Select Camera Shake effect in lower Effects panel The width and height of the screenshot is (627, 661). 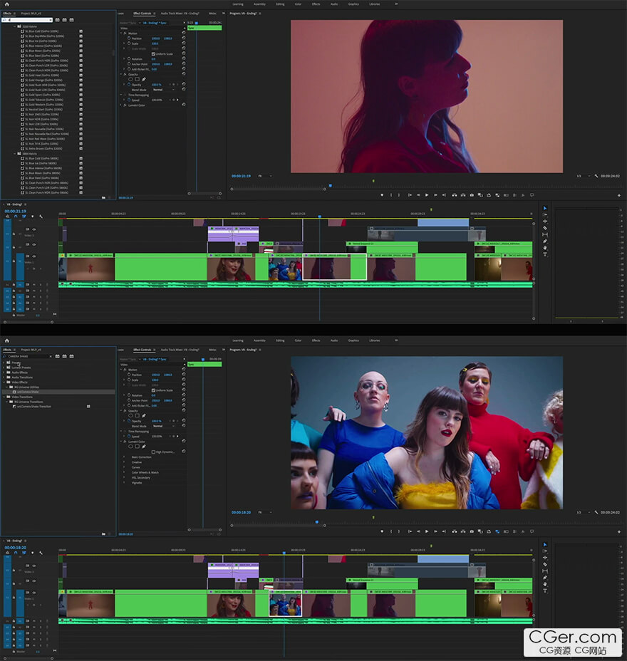(x=28, y=392)
